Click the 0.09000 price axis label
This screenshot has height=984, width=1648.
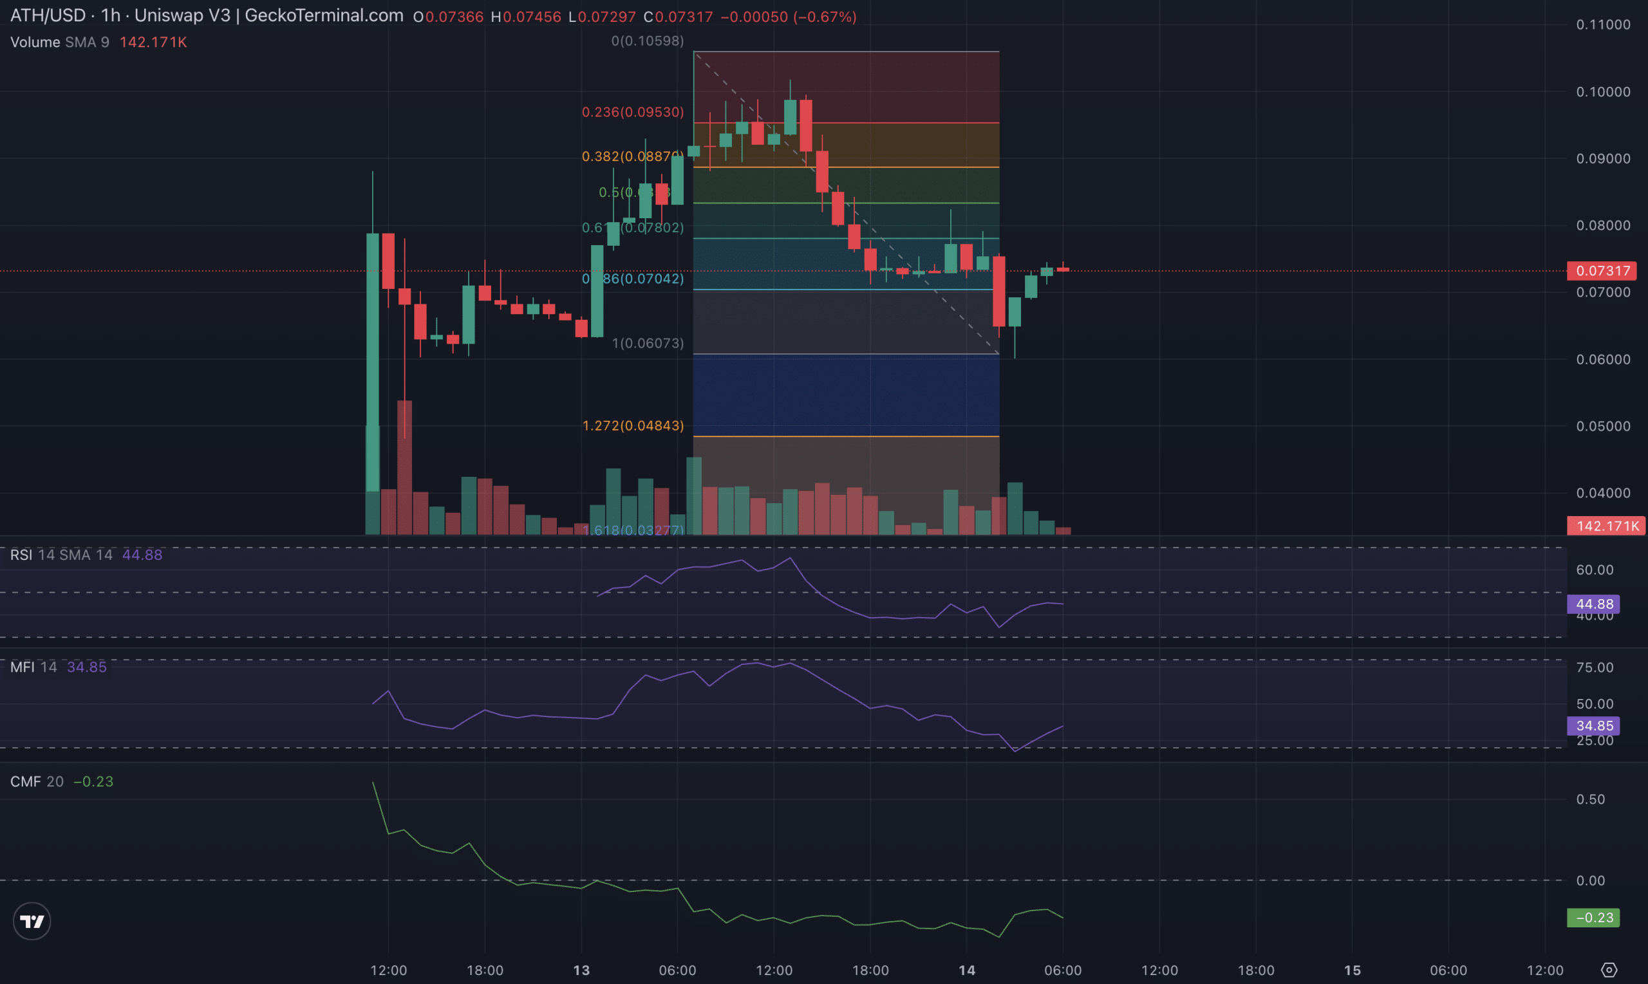click(1603, 158)
